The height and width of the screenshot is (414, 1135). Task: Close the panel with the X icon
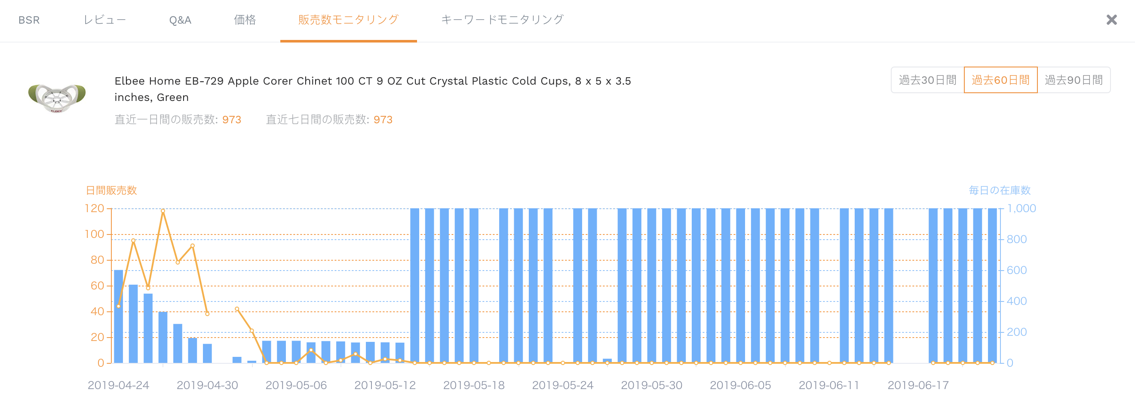(x=1111, y=20)
